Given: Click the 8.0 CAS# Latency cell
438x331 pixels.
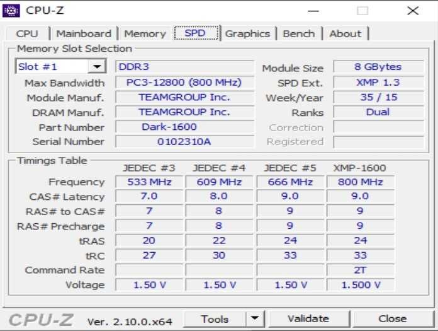Looking at the screenshot, I should (x=219, y=196).
